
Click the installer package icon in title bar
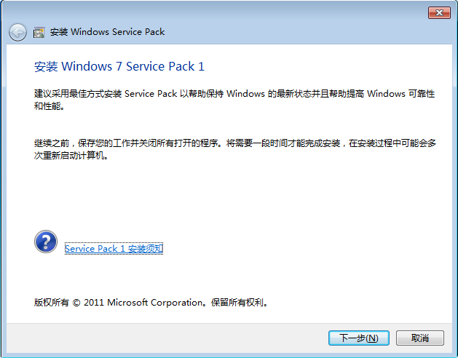pos(39,32)
